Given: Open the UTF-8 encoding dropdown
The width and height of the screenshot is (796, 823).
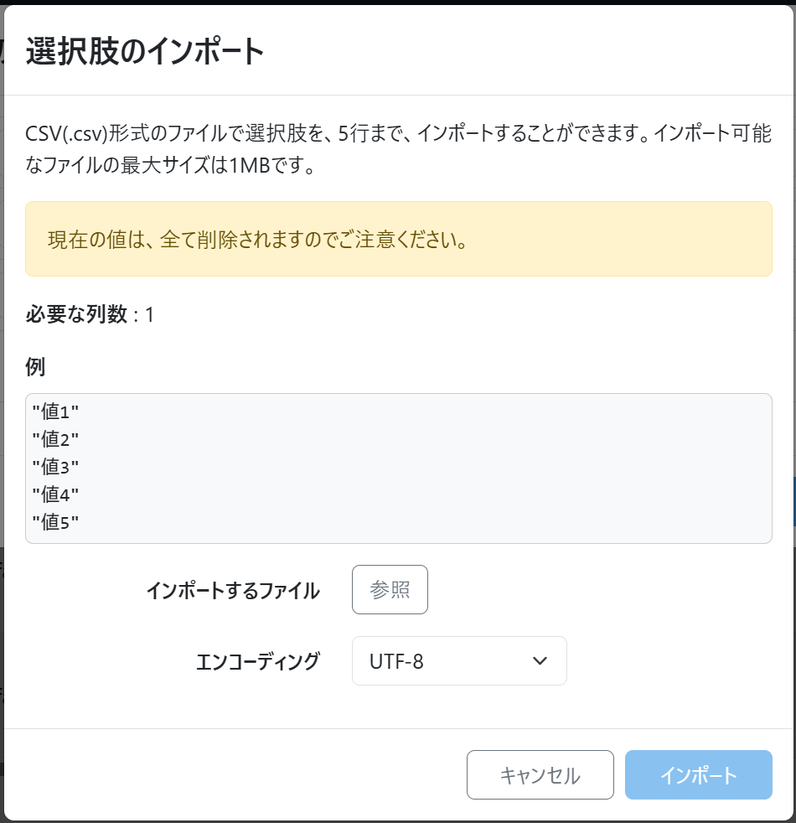Looking at the screenshot, I should click(444, 661).
